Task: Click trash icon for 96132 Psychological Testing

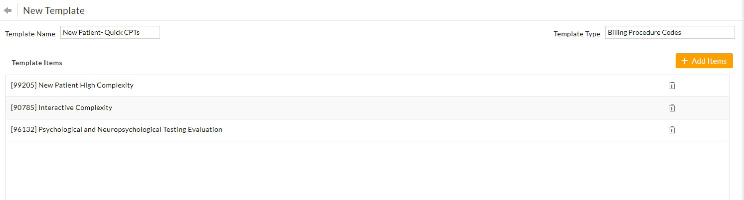Action: coord(672,130)
